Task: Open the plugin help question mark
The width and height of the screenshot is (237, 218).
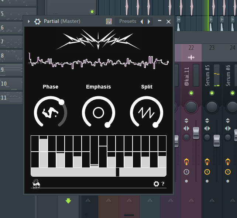Action: [x=163, y=184]
